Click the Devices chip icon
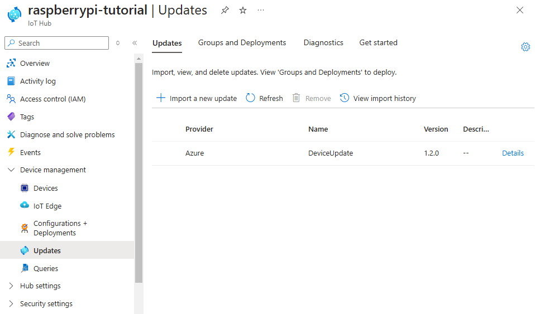The height and width of the screenshot is (314, 535). (x=25, y=188)
